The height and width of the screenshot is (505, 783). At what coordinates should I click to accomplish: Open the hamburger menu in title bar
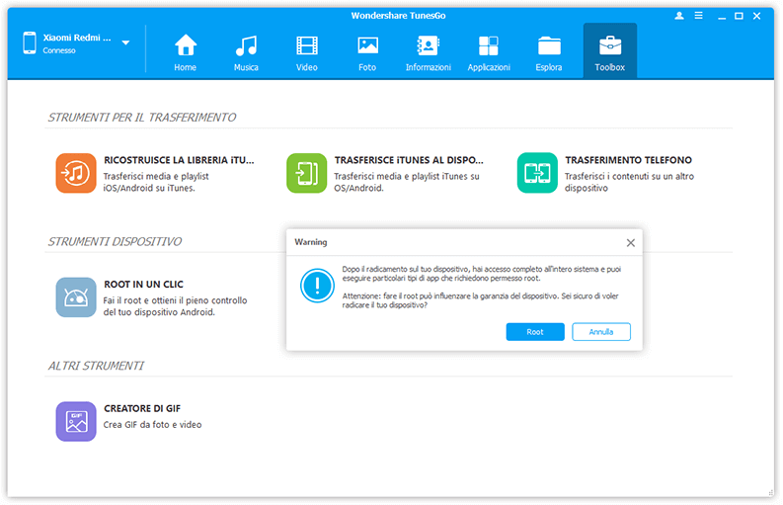coord(699,16)
